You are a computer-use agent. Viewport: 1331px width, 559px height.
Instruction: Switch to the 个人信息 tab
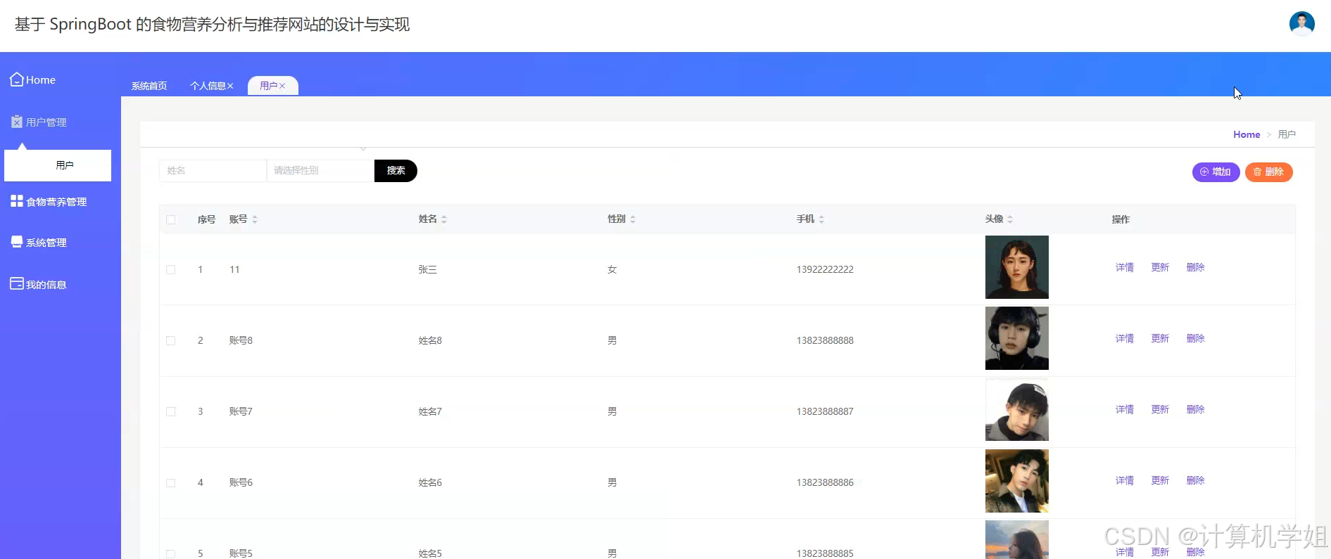click(x=208, y=86)
